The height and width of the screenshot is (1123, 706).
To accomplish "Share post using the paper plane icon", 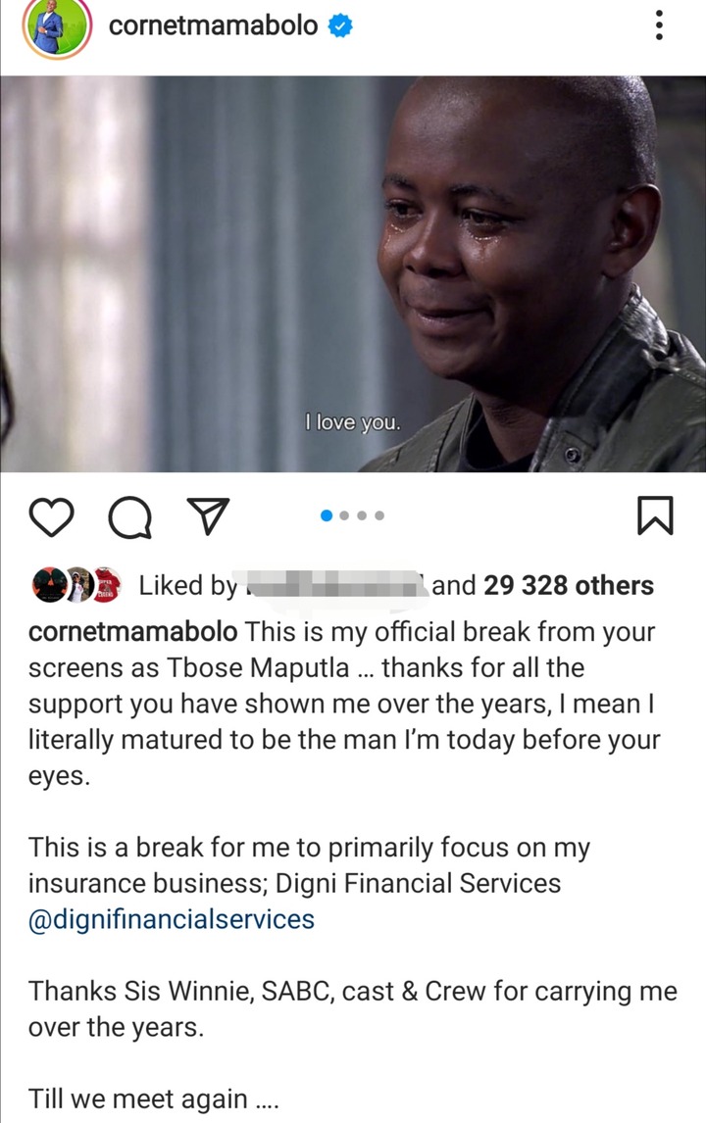I will (x=208, y=515).
